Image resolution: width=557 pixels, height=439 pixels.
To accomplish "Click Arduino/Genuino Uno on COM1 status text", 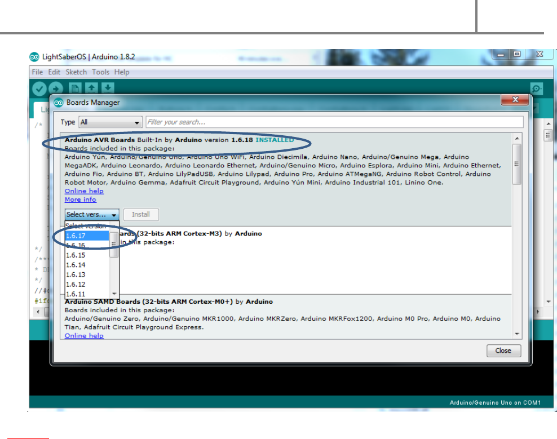I will pyautogui.click(x=495, y=402).
